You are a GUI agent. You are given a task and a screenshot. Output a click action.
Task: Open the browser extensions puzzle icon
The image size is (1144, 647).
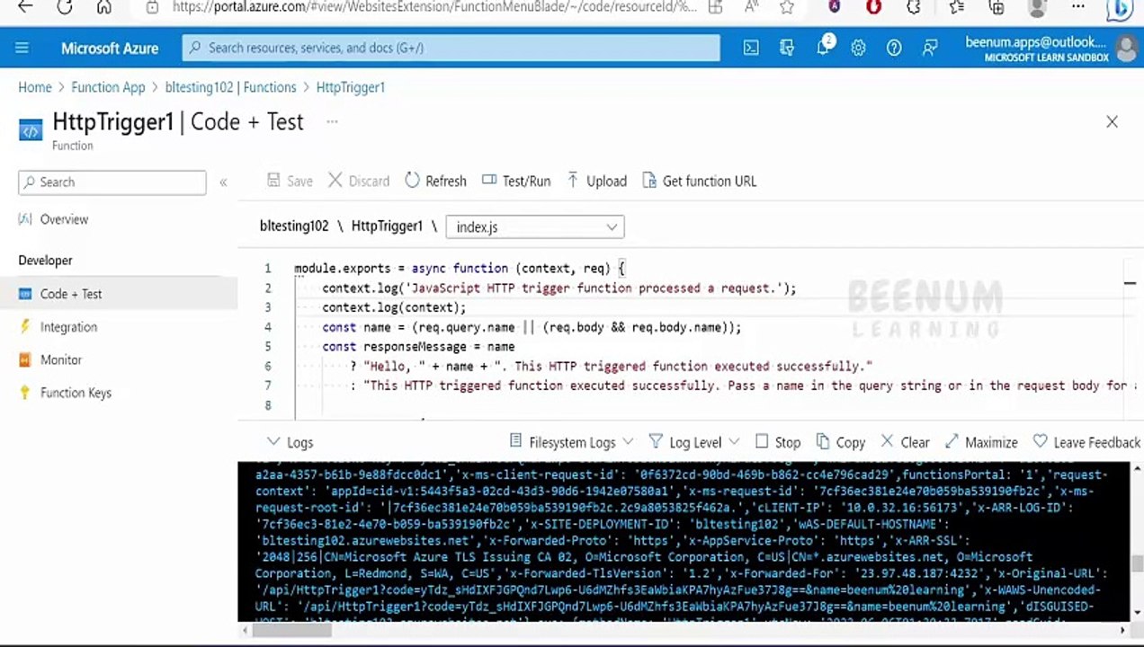pos(914,7)
